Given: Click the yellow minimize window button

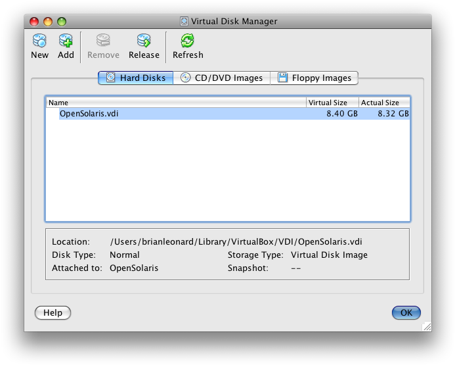Looking at the screenshot, I should tap(49, 22).
